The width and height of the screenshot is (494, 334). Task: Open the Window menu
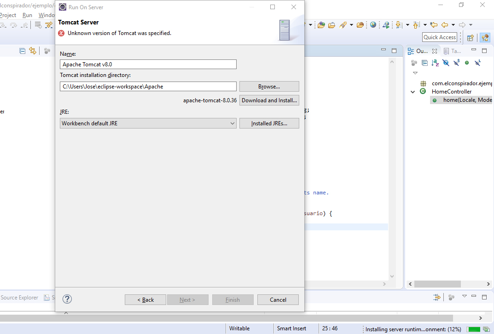coord(46,15)
